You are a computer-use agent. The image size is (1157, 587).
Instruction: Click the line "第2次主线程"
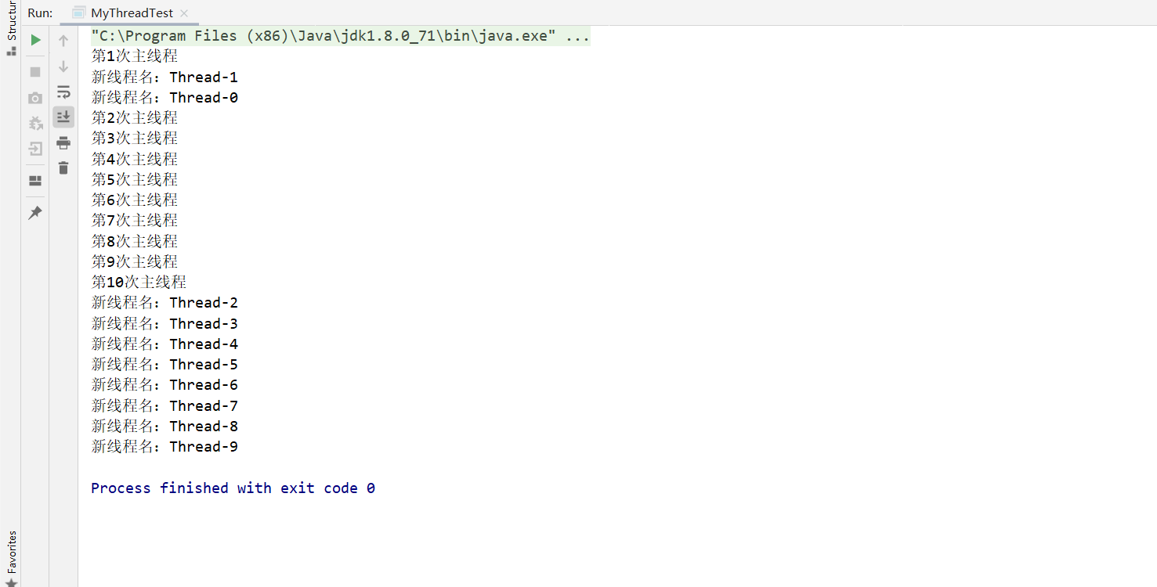point(135,117)
